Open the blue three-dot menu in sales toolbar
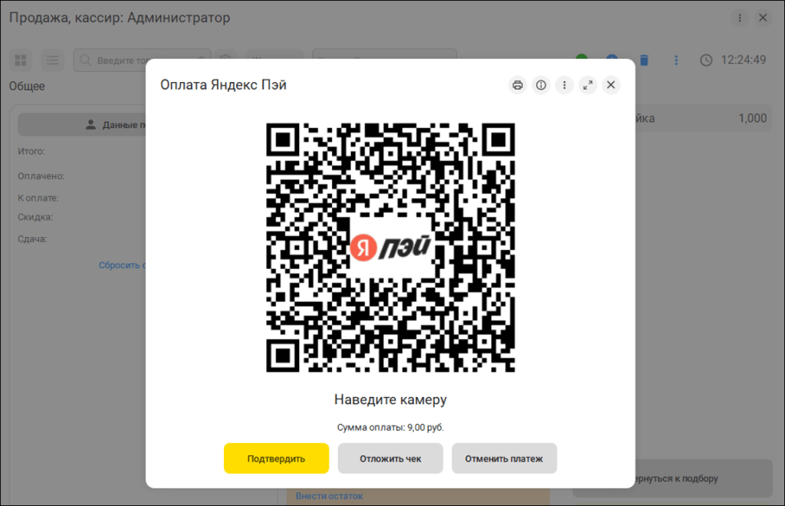The image size is (785, 506). [x=676, y=61]
